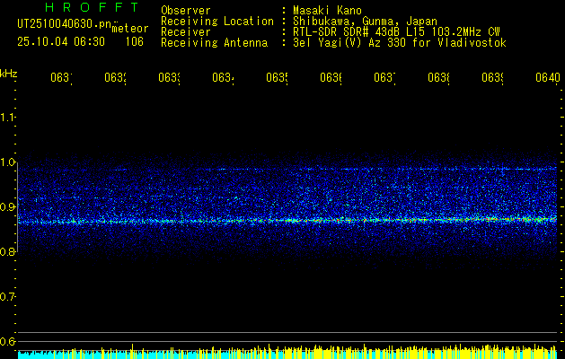Click the Observer label
The width and height of the screenshot is (565, 359).
click(x=186, y=11)
